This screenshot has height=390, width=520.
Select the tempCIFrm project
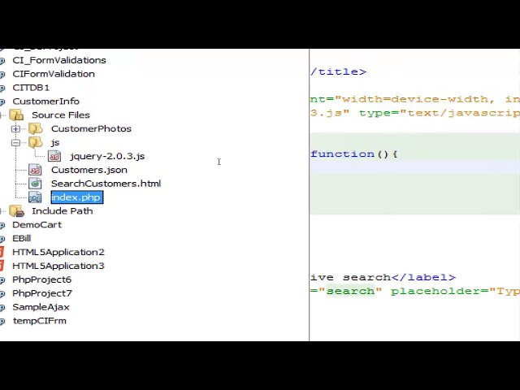40,321
